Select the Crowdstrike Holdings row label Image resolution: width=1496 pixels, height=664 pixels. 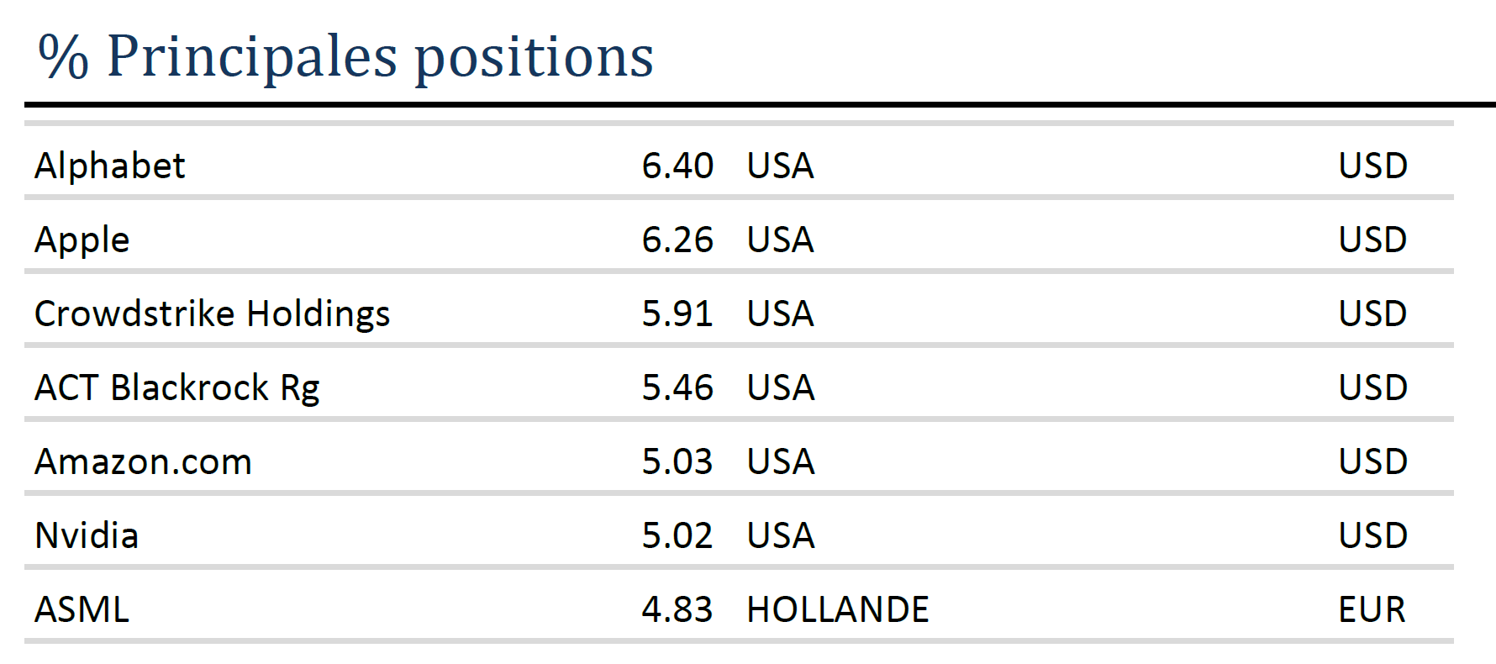[212, 314]
